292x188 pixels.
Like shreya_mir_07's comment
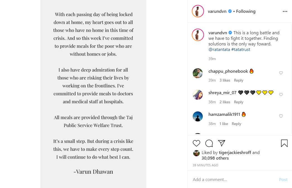tap(281, 95)
